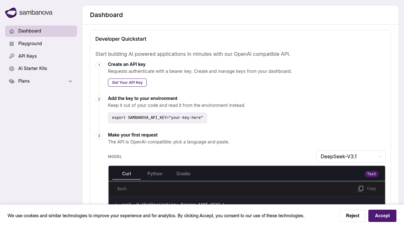Switch to the Gradio tab
The width and height of the screenshot is (404, 227).
click(183, 174)
